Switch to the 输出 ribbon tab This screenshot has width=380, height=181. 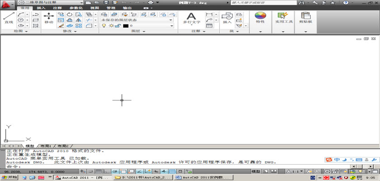(x=128, y=8)
